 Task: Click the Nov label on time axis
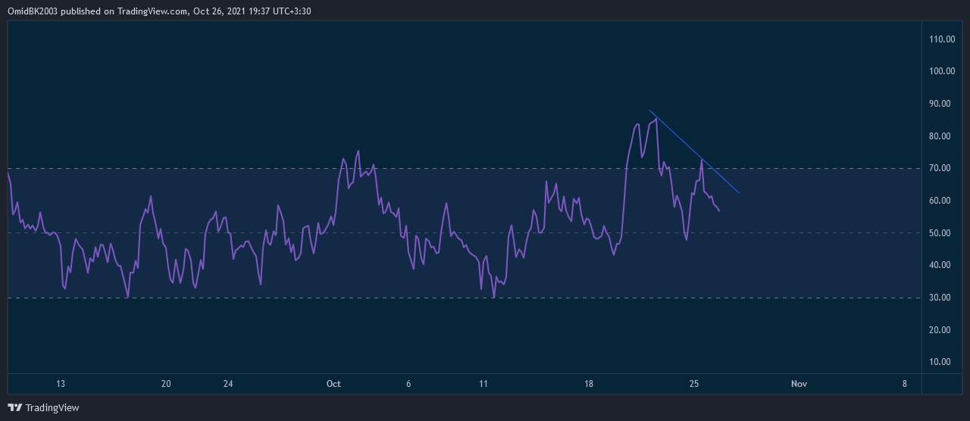click(799, 384)
